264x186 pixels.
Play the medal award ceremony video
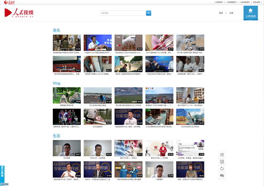(x=159, y=64)
